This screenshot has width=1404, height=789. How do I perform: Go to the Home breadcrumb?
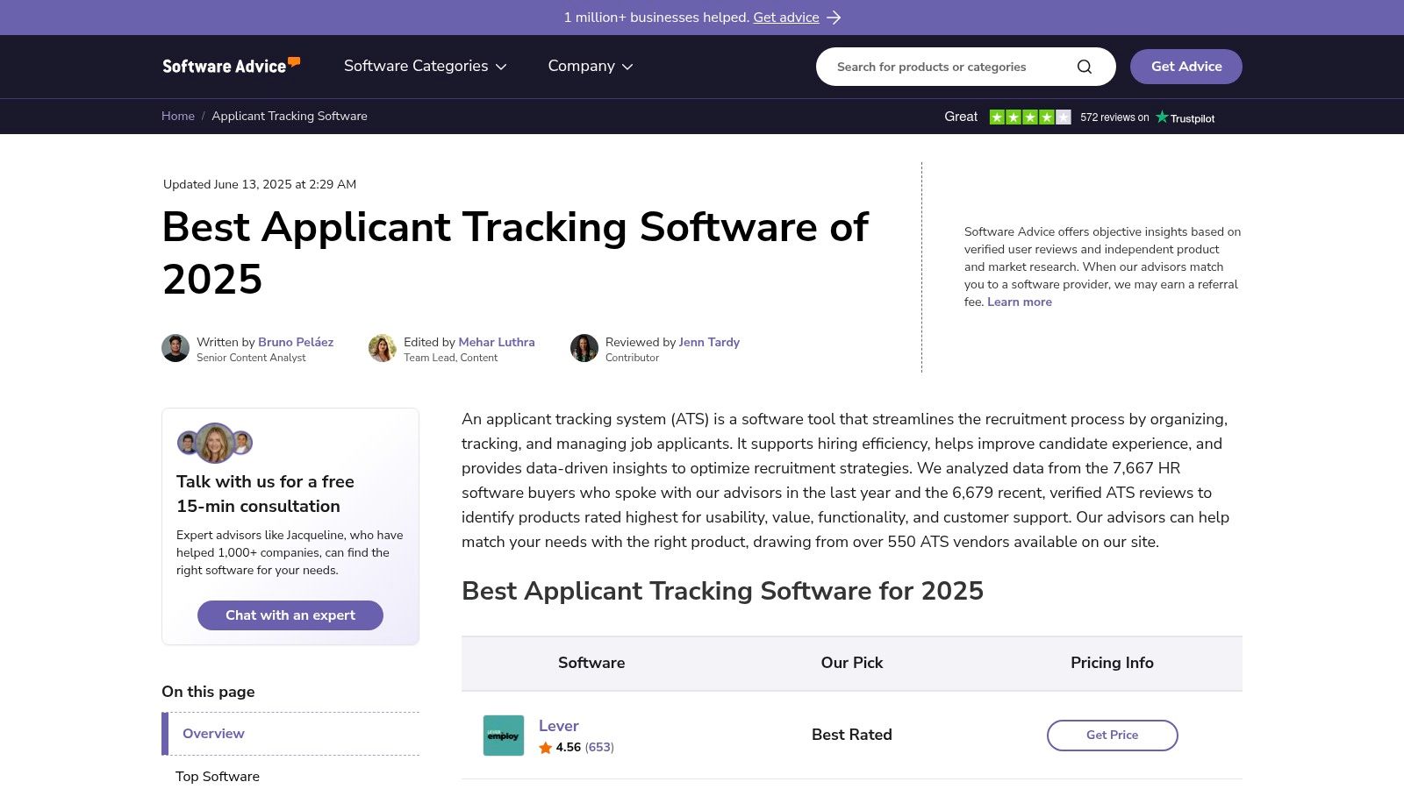point(178,116)
